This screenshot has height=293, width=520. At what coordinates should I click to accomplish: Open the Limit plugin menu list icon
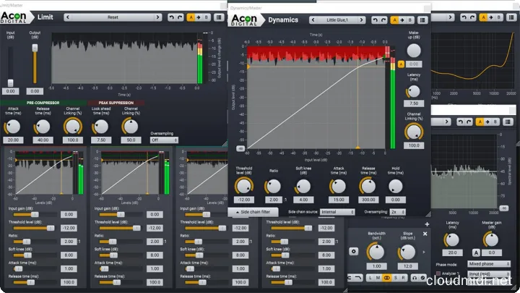217,17
